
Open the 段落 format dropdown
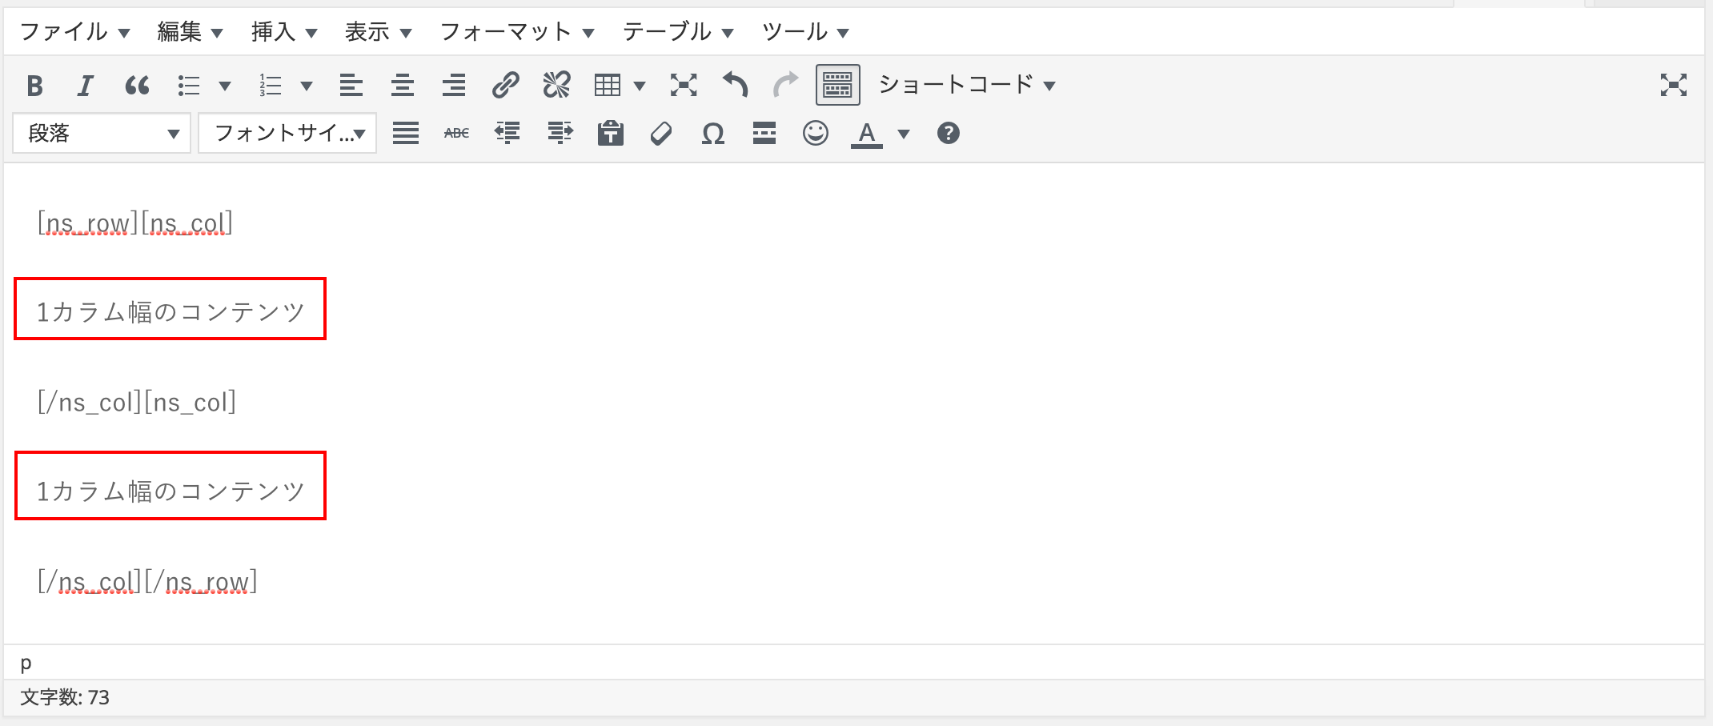point(102,134)
